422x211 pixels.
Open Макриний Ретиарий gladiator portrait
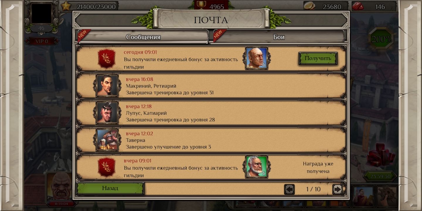[x=107, y=86]
